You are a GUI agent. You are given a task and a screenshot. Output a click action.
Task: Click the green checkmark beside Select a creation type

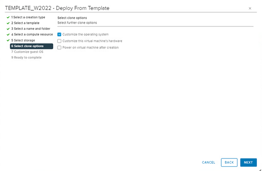point(8,17)
